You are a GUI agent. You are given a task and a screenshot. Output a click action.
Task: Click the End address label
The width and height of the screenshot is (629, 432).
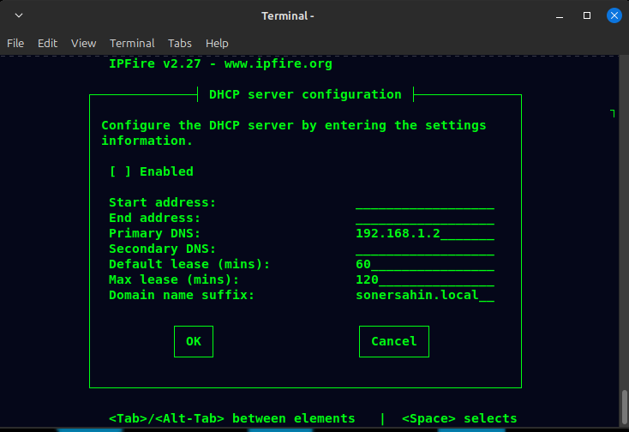[154, 218]
